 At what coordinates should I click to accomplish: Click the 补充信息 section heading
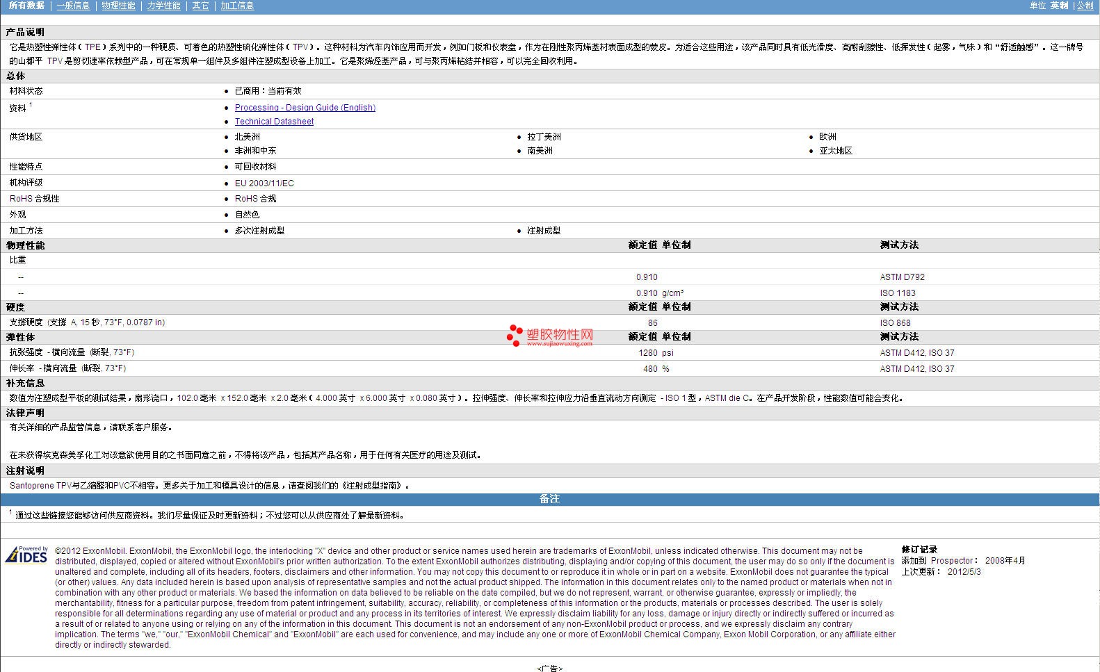(25, 383)
